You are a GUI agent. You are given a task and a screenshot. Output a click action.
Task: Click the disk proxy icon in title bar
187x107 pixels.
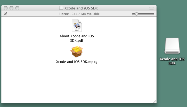tap(61, 8)
